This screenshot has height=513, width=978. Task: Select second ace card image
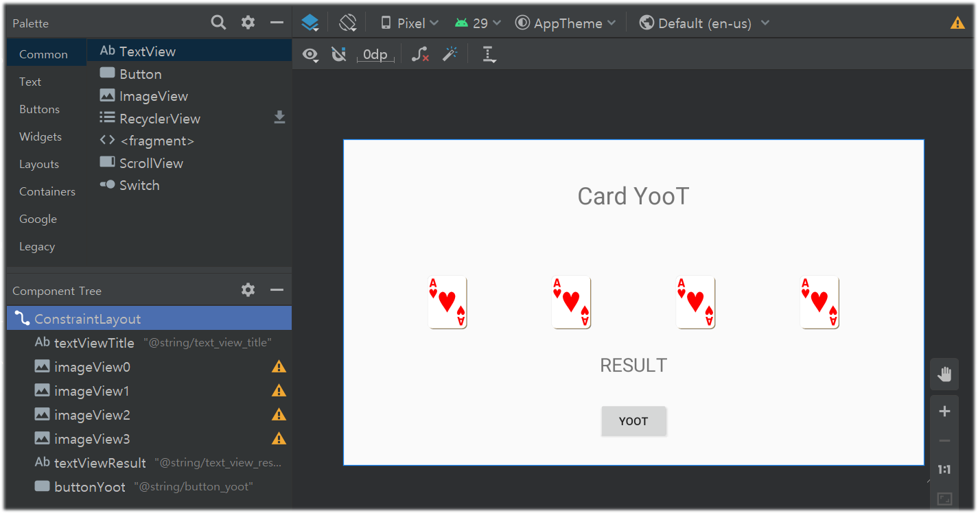point(572,302)
